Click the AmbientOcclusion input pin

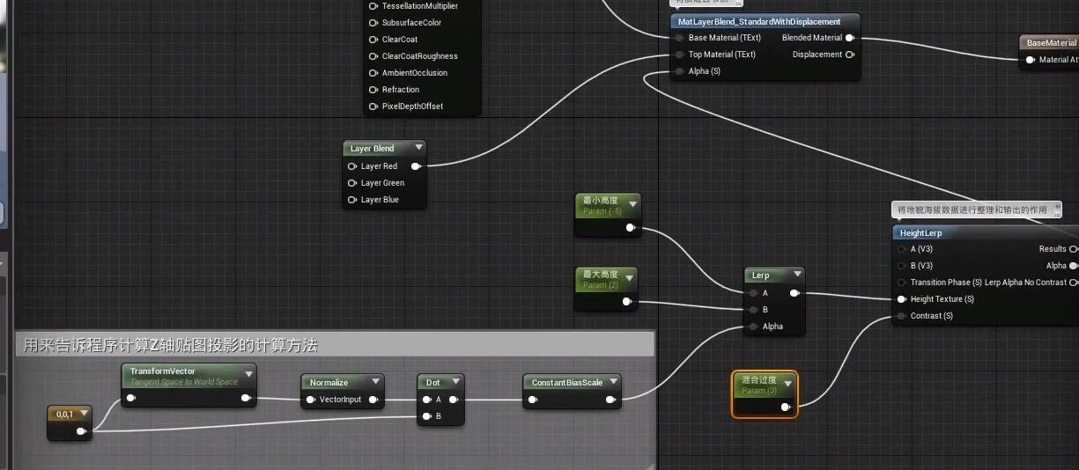pos(373,73)
